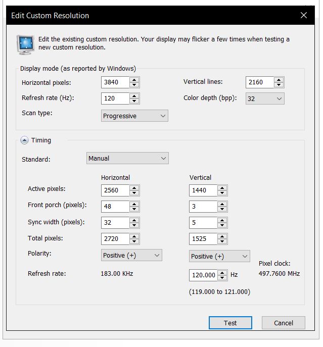
Task: Click the Horizontal active pixels 2560 field
Action: (x=115, y=190)
